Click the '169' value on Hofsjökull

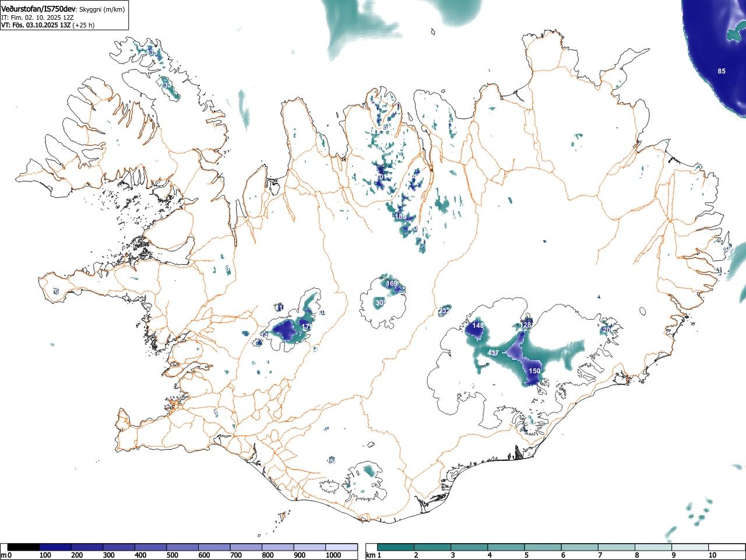click(x=392, y=283)
